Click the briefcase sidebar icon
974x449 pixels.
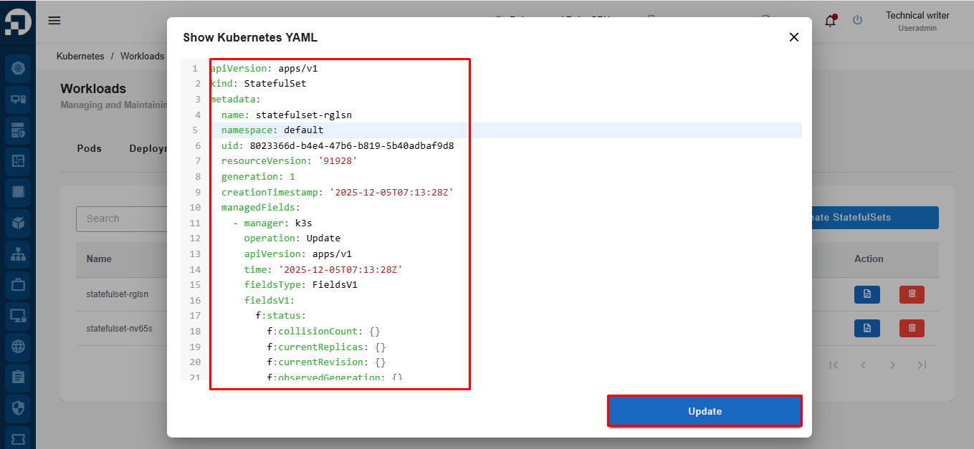[x=18, y=284]
